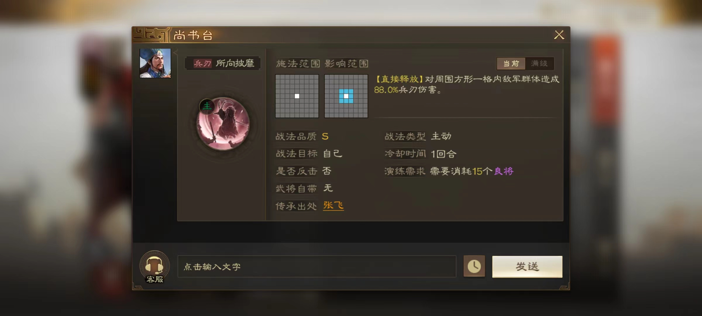Screen dimensions: 702x316
Task: Click the 施法范围 cast range grid
Action: coord(297,96)
